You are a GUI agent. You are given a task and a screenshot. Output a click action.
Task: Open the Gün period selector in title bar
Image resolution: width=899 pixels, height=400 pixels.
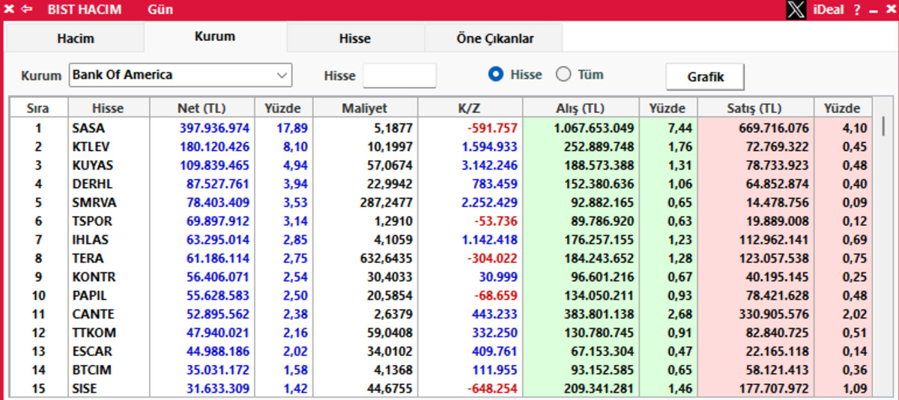click(x=160, y=10)
